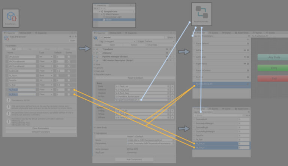Open settings gear of the LeftHand layer
Screen dimensions: 288x166
tap(248, 57)
